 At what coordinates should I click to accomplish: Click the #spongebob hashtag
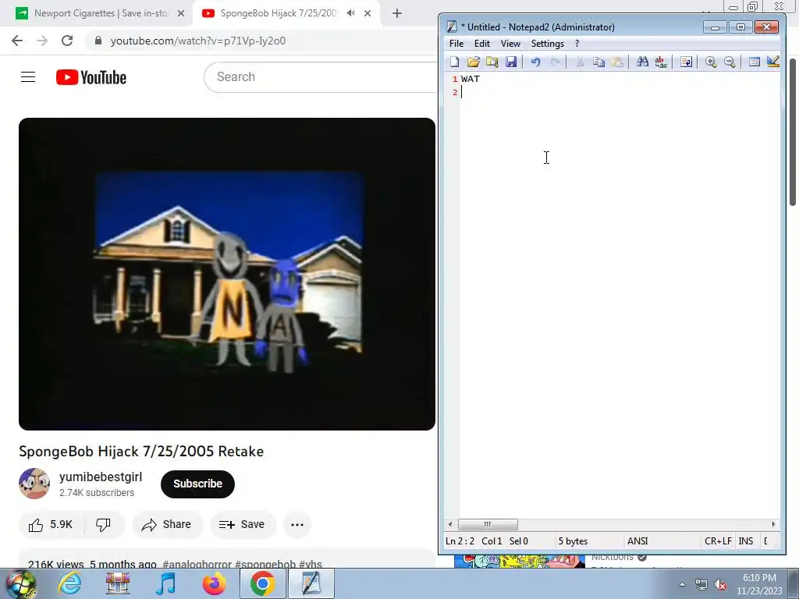tap(265, 564)
